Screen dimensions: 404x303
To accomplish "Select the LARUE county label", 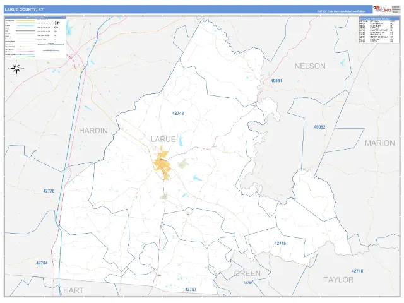I will click(163, 140).
